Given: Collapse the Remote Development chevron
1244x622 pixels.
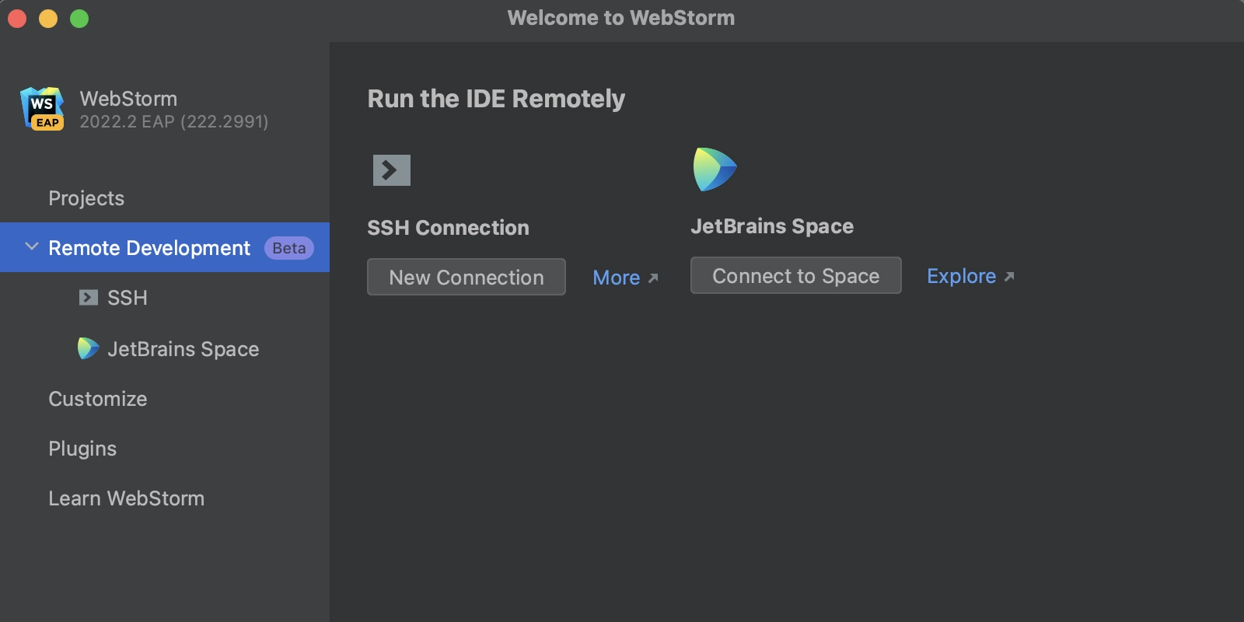Looking at the screenshot, I should coord(32,246).
